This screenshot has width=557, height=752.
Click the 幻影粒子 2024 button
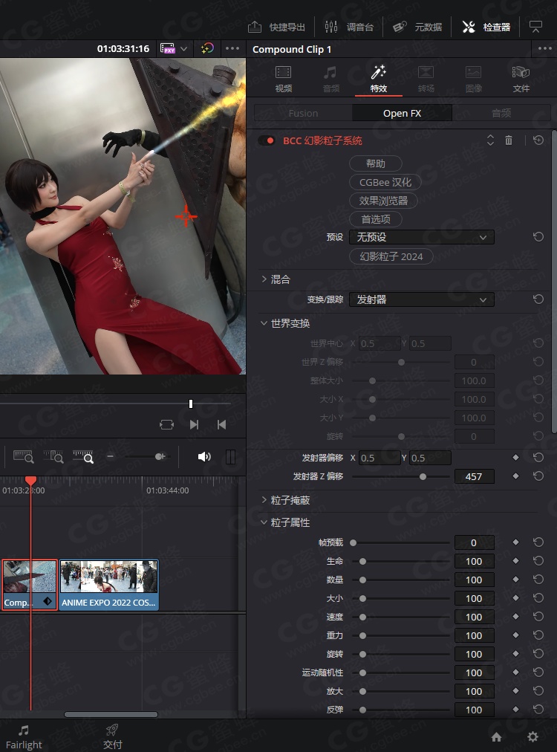(x=391, y=256)
